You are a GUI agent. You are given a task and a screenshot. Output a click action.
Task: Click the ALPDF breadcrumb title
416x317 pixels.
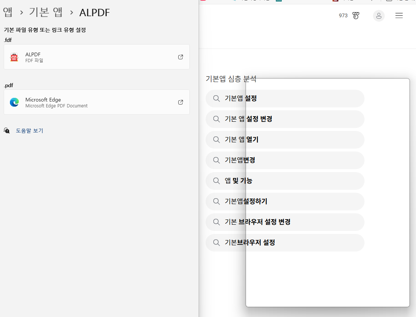coord(95,13)
